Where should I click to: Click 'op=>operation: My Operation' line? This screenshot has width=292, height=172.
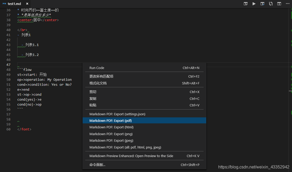coord(44,79)
